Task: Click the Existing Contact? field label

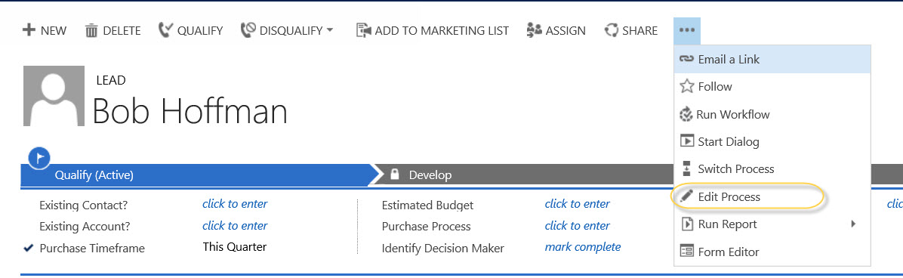Action: pyautogui.click(x=84, y=205)
